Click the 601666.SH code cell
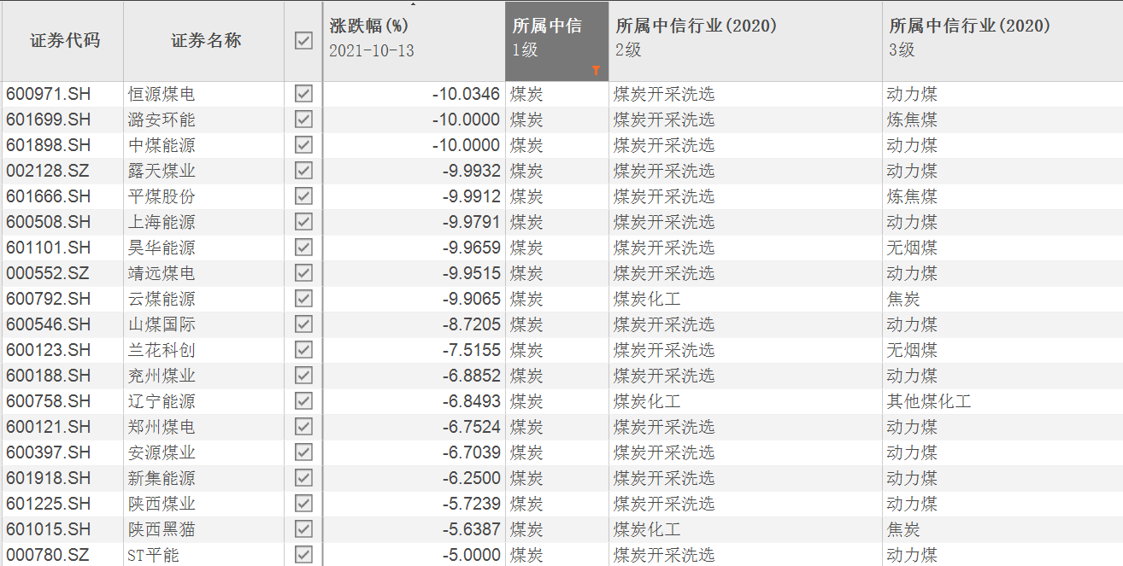 [48, 196]
